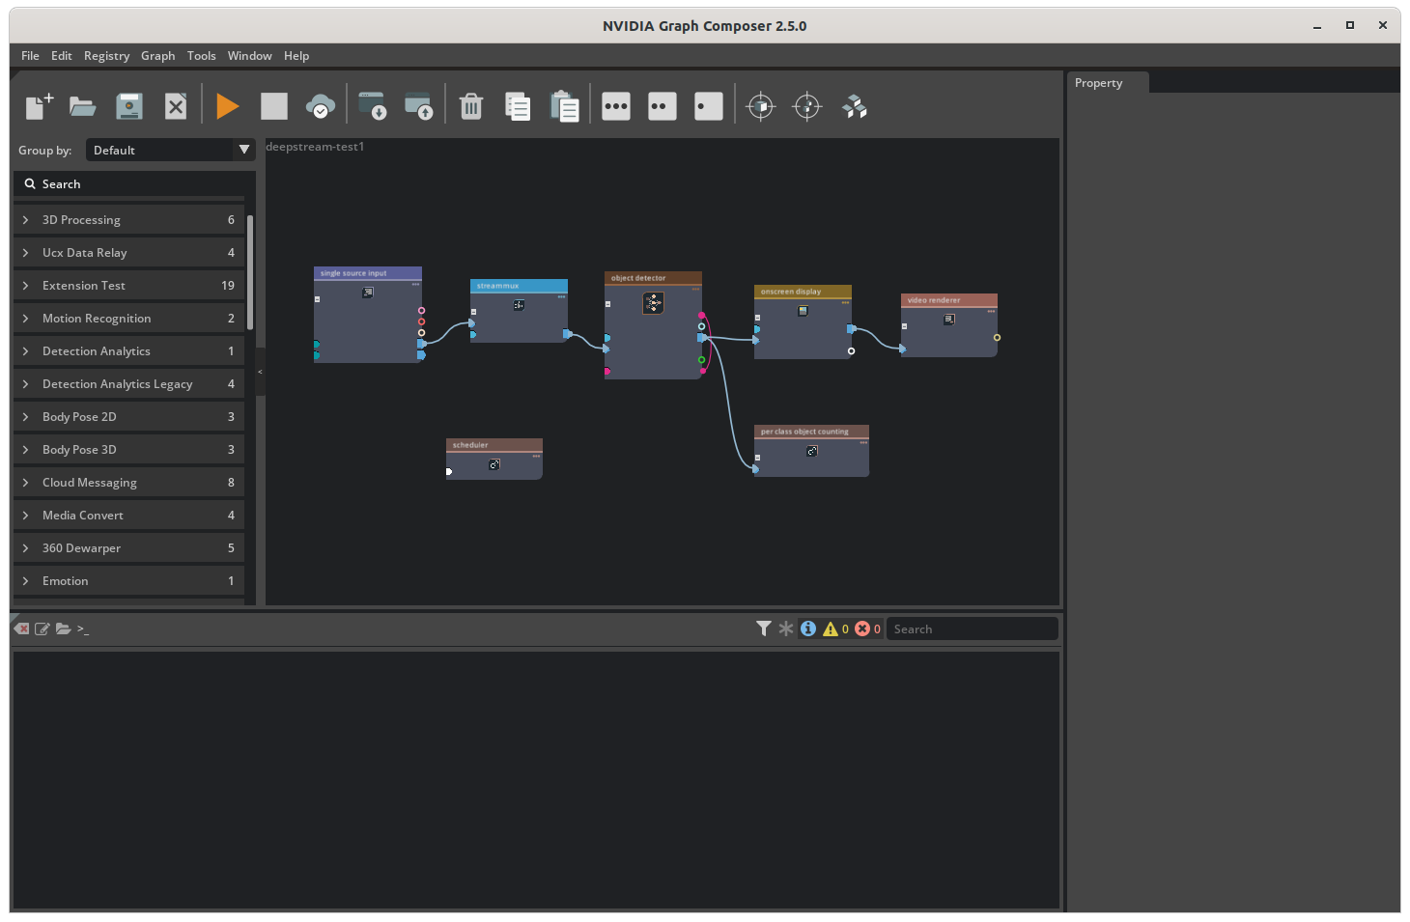Screen dimensions: 1410x922
Task: Expand the Extension Test category
Action: 128,286
